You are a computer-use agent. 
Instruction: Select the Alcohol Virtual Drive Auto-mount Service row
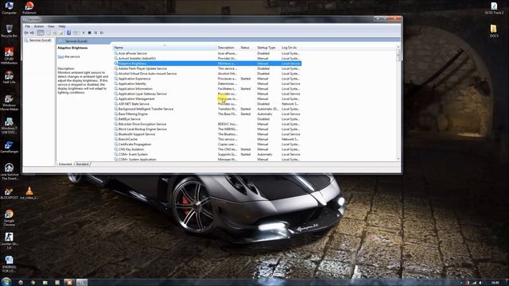pos(207,74)
